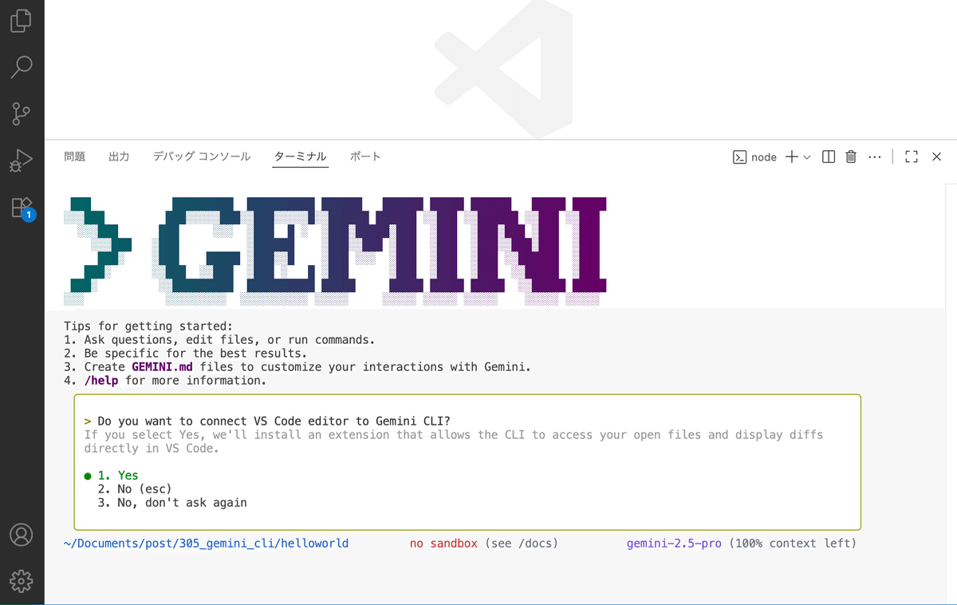Open Settings via the gear icon
Image resolution: width=957 pixels, height=605 pixels.
22,582
